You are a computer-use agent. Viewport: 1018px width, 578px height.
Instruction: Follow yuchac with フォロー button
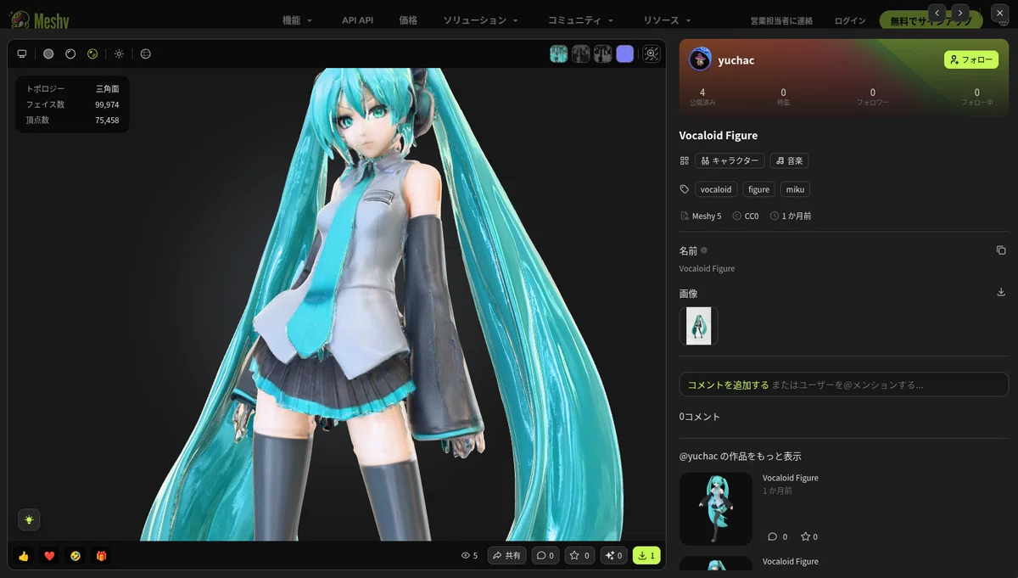(971, 59)
